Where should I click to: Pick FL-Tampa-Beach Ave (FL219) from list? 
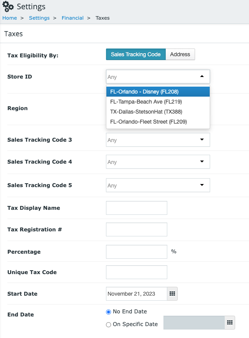(158, 102)
